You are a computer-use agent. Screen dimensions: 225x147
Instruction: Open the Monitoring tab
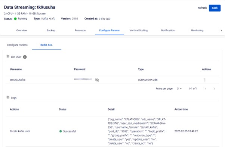[197, 30]
